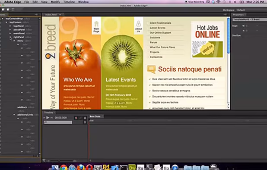Click the stage scroll-down arrow
The image size is (267, 170).
coord(229,107)
